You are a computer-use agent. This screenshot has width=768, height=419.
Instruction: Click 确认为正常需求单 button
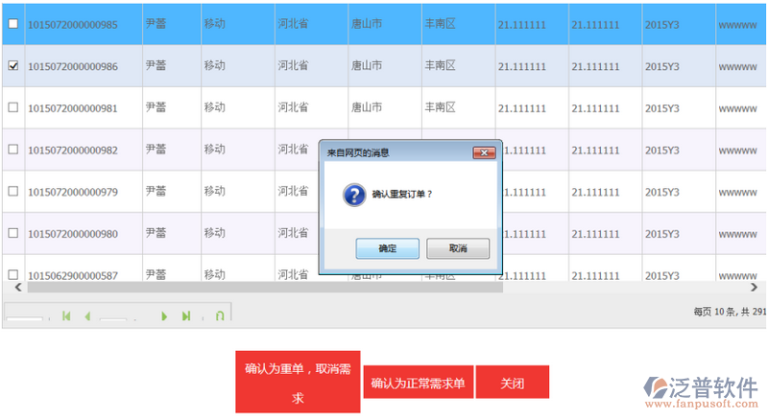point(418,383)
